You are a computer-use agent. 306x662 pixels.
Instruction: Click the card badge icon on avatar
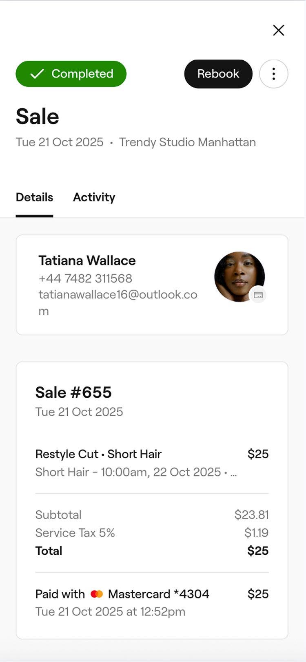(x=258, y=295)
